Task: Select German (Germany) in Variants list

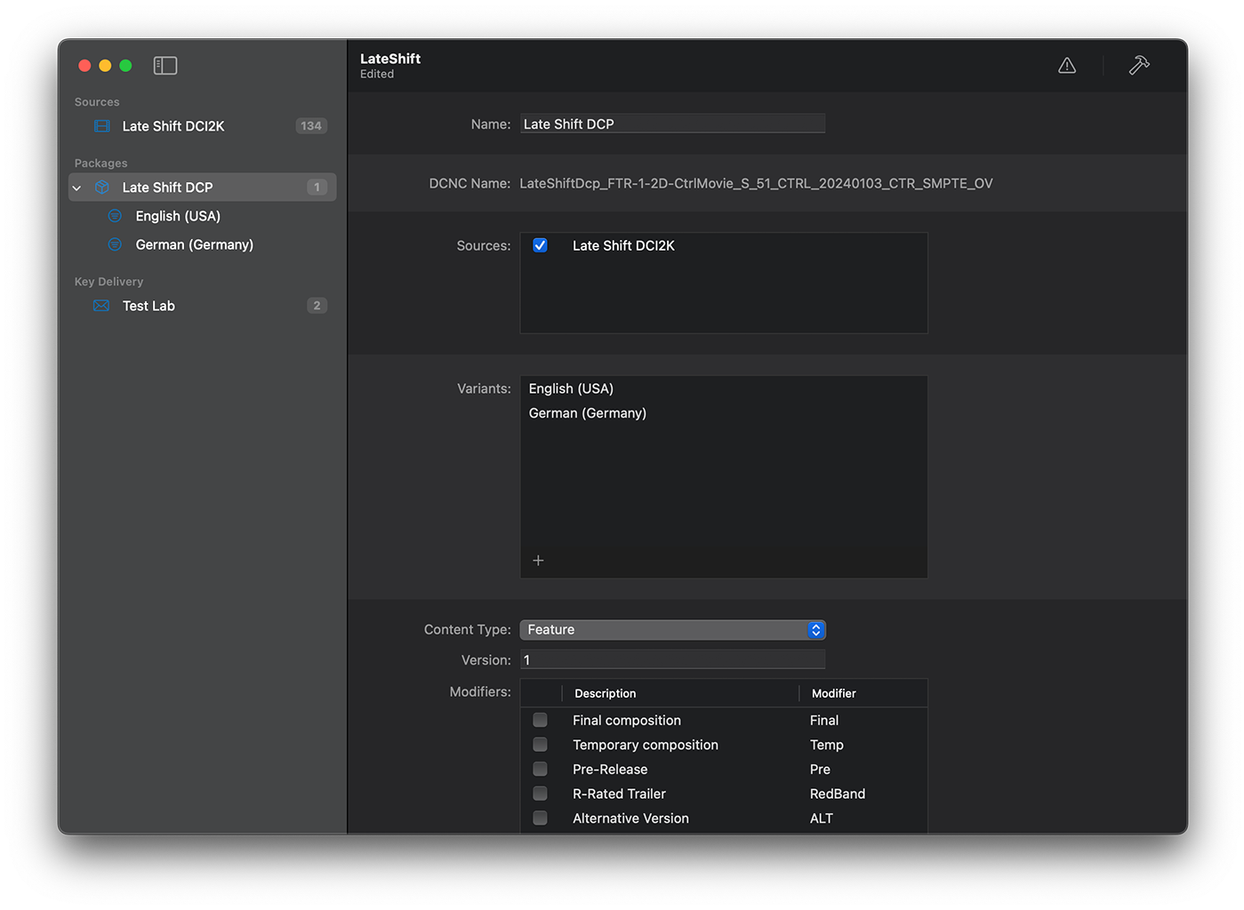Action: [x=588, y=413]
